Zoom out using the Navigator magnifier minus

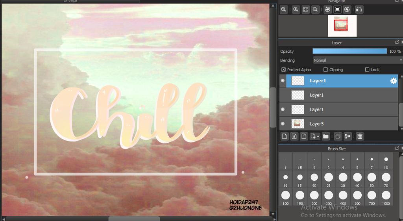tap(315, 9)
